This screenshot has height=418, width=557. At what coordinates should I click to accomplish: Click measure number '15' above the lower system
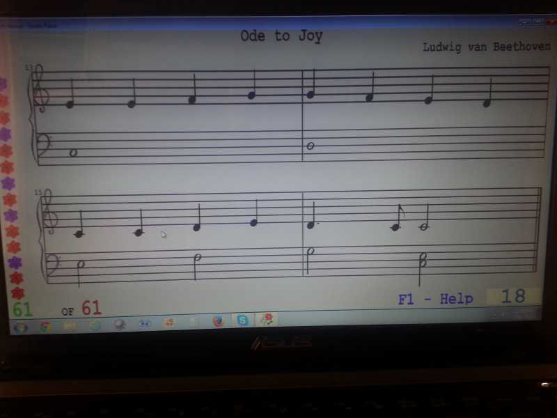(38, 192)
